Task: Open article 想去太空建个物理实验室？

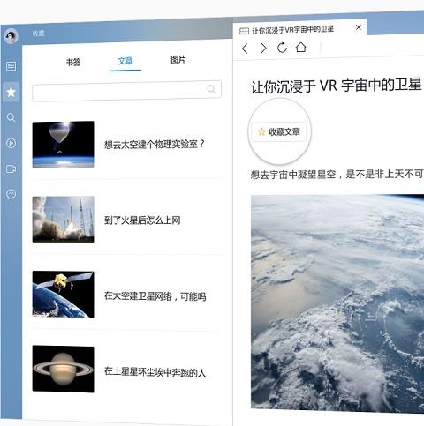Action: tap(155, 144)
